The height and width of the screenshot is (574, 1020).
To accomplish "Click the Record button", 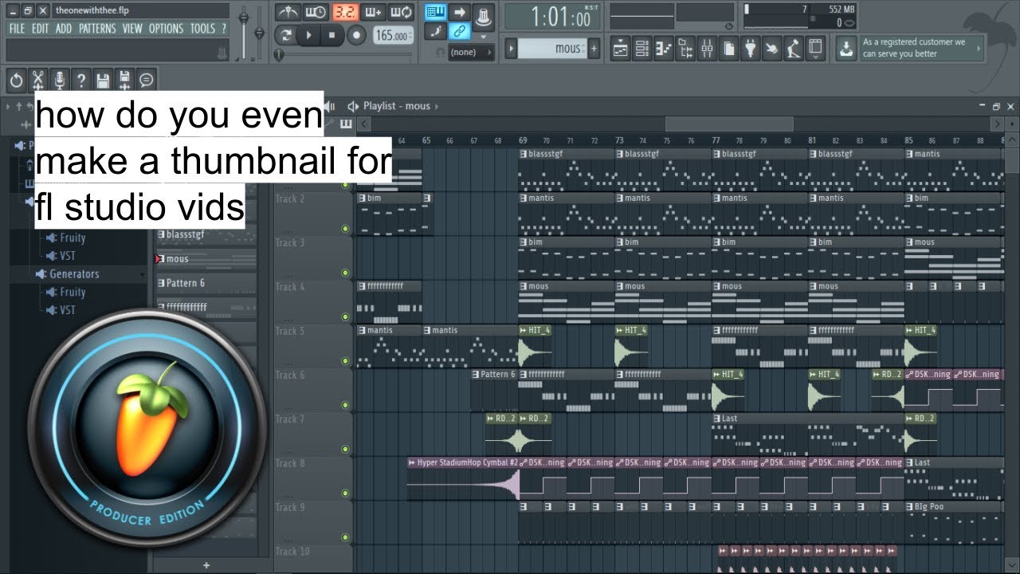I will tap(356, 35).
